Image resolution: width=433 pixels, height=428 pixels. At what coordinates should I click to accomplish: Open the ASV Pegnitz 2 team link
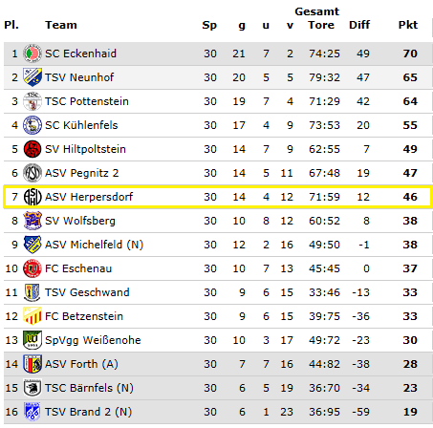pyautogui.click(x=81, y=173)
